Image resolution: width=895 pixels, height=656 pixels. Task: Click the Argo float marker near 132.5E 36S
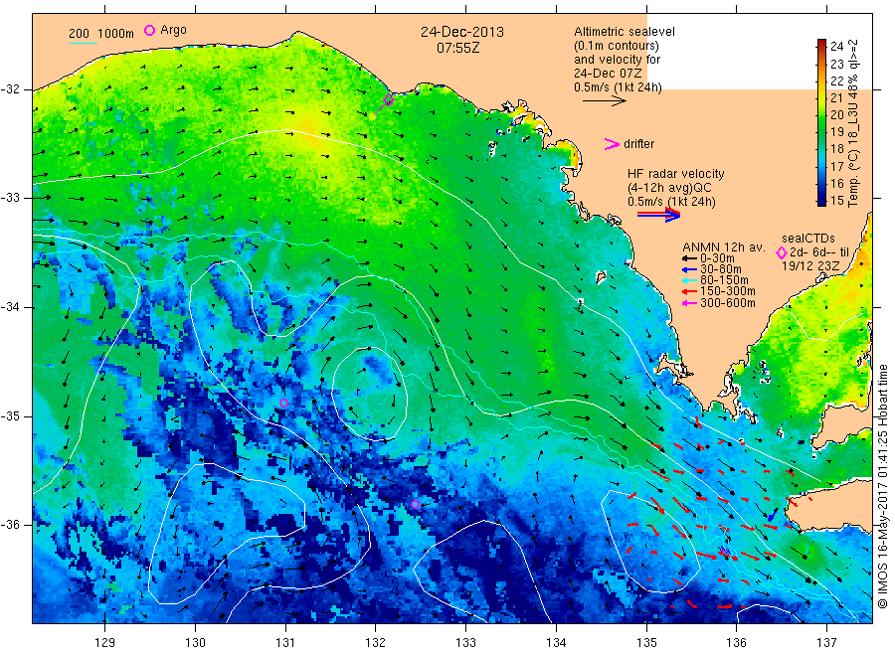click(x=416, y=504)
